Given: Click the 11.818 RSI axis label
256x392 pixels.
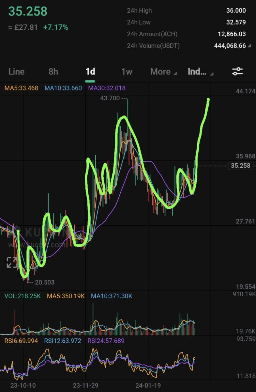Looking at the screenshot, I should point(245,376).
